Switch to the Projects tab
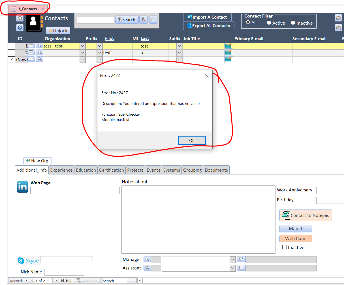Screen dimensions: 344x285 (135, 170)
